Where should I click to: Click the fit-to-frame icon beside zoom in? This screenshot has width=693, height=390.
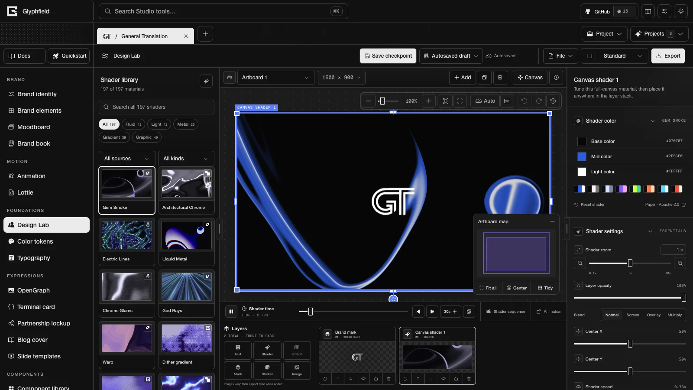coord(445,101)
